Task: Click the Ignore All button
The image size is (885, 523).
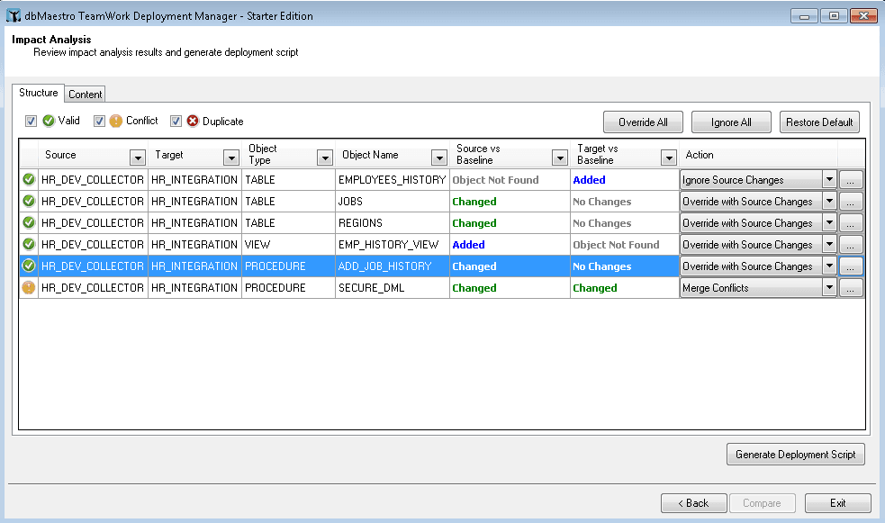Action: (x=731, y=122)
